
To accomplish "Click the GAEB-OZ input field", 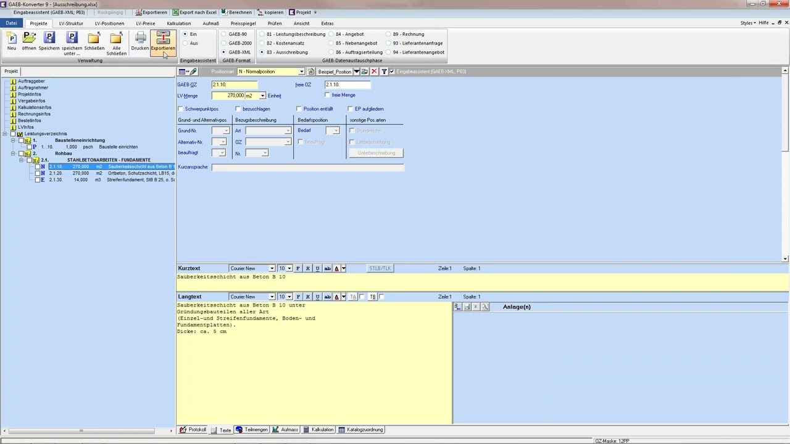I will (235, 84).
